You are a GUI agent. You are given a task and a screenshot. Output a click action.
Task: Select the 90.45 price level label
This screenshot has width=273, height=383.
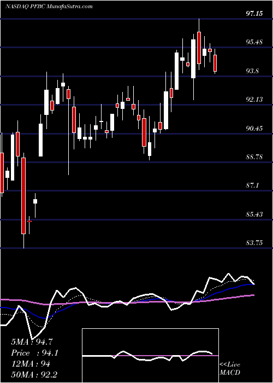pyautogui.click(x=254, y=128)
